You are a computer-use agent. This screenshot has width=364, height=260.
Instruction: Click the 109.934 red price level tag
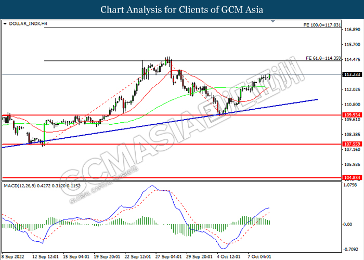point(352,115)
